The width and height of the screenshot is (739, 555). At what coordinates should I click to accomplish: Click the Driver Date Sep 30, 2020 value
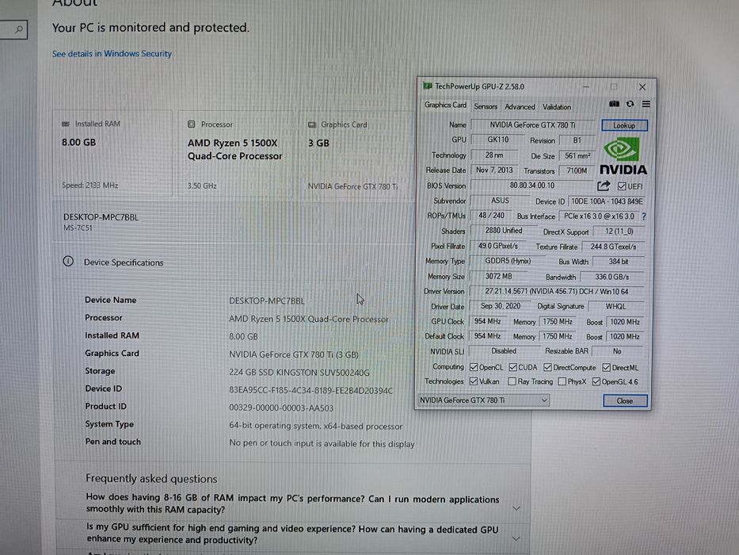(501, 306)
